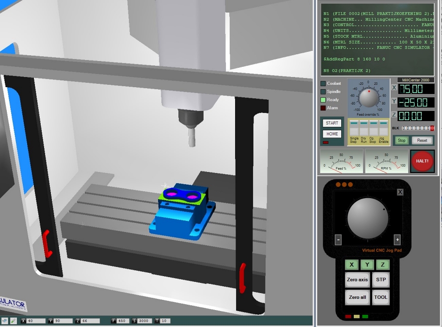Select the X axis on jog pad
The width and height of the screenshot is (442, 327).
click(x=351, y=265)
